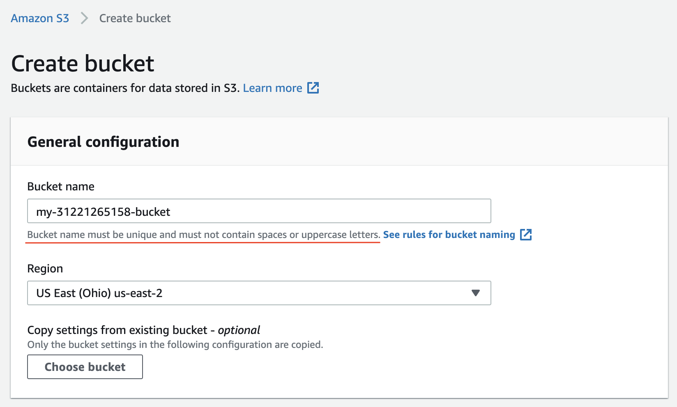Open the Learn more link
Image resolution: width=677 pixels, height=407 pixels.
click(272, 88)
